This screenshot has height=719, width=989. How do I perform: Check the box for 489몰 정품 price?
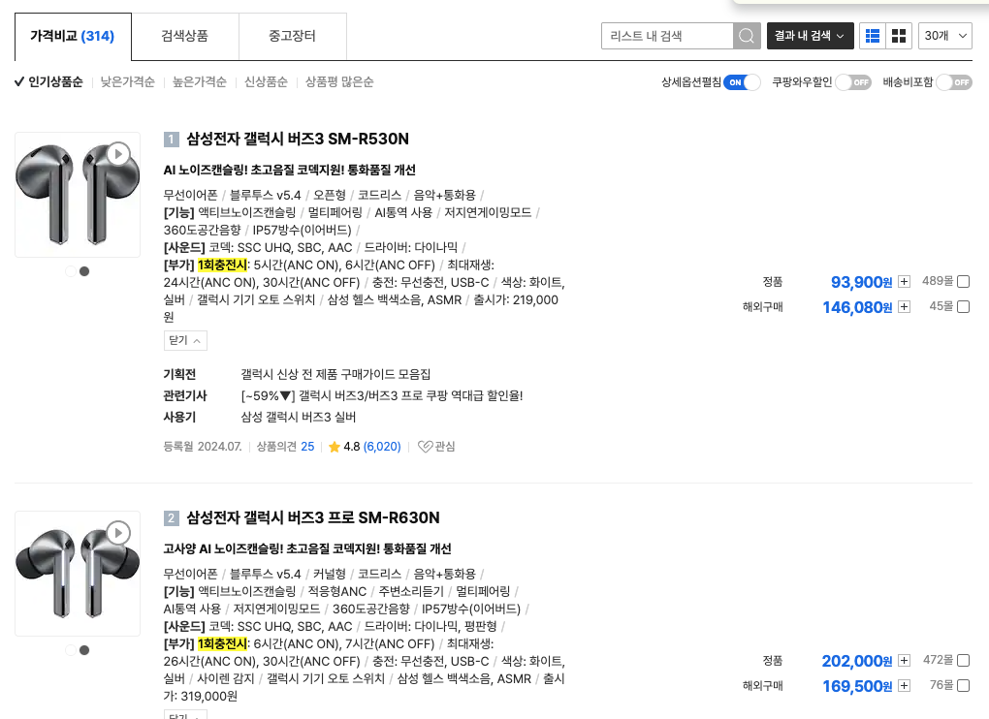tap(963, 282)
